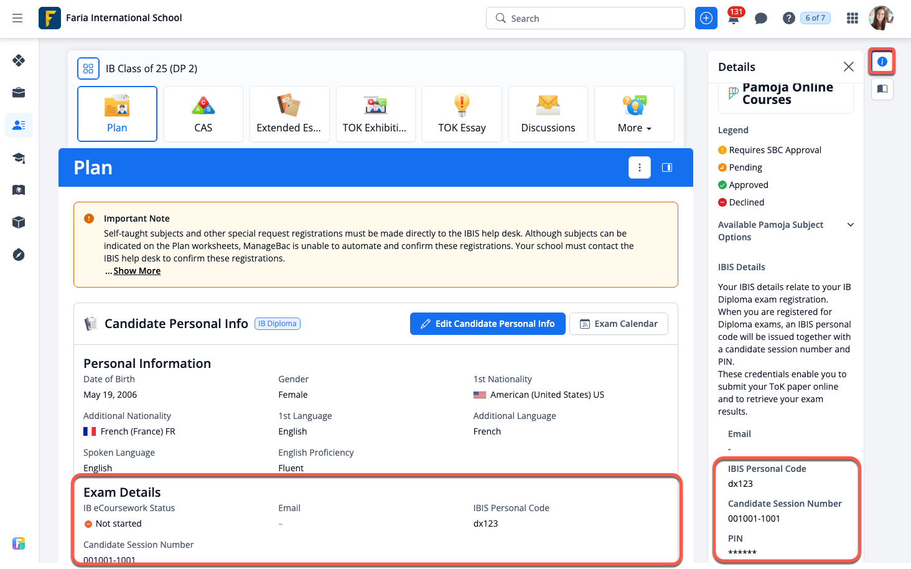The image size is (911, 569).
Task: Click the compass icon in left sidebar
Action: point(19,255)
